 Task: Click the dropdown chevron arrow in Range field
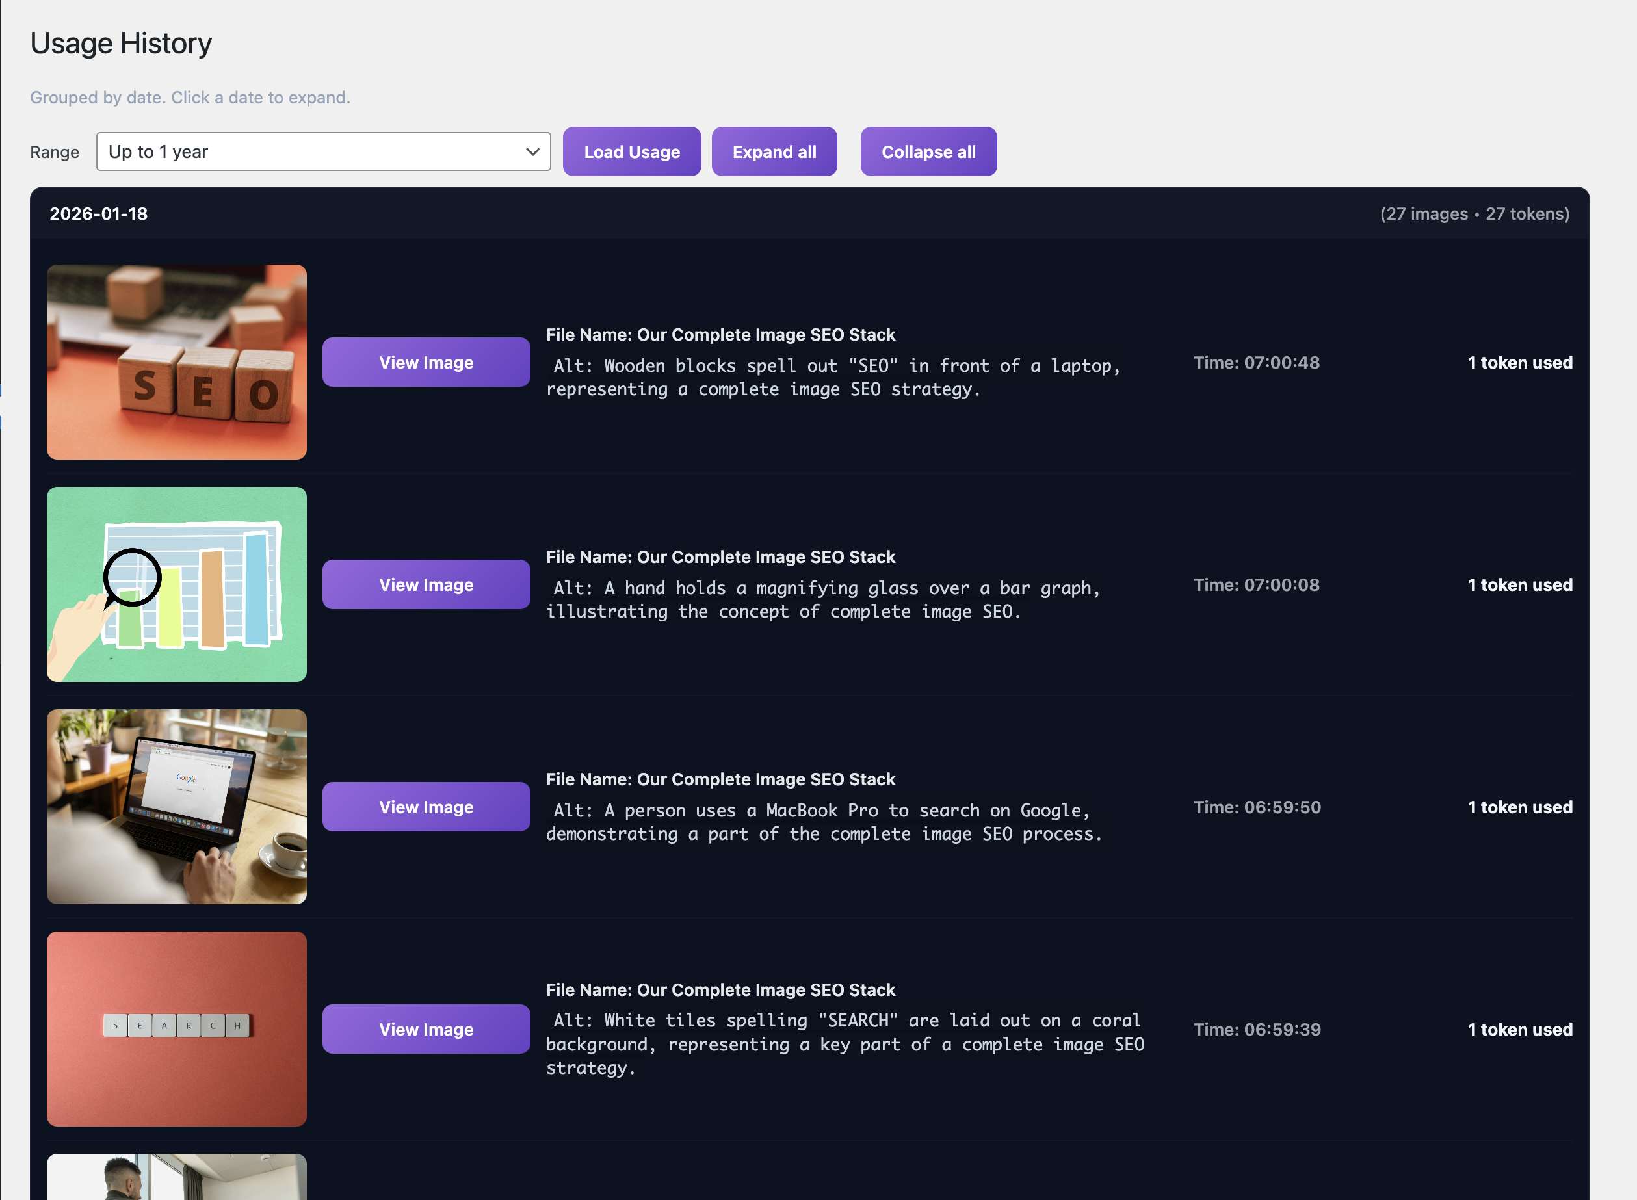pyautogui.click(x=532, y=152)
